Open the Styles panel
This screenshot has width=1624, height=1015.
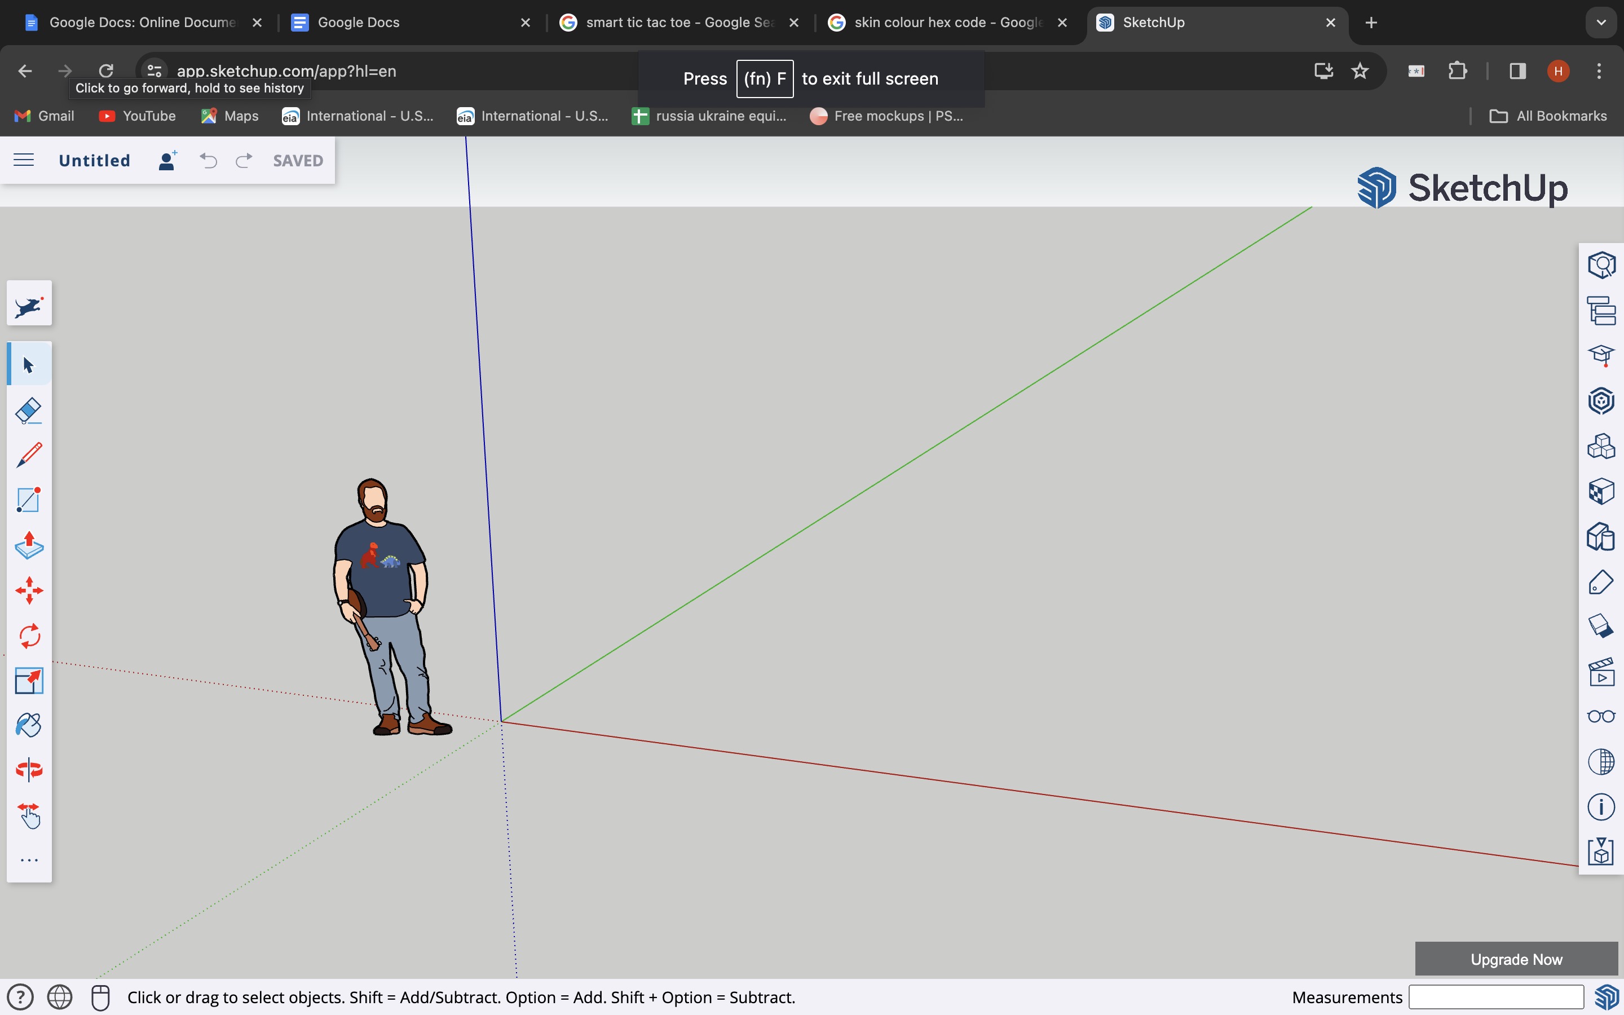pyautogui.click(x=1601, y=536)
